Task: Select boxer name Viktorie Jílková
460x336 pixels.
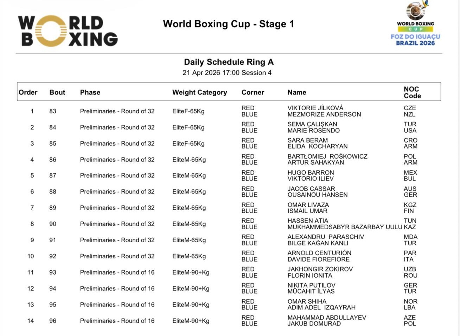Action: [315, 108]
